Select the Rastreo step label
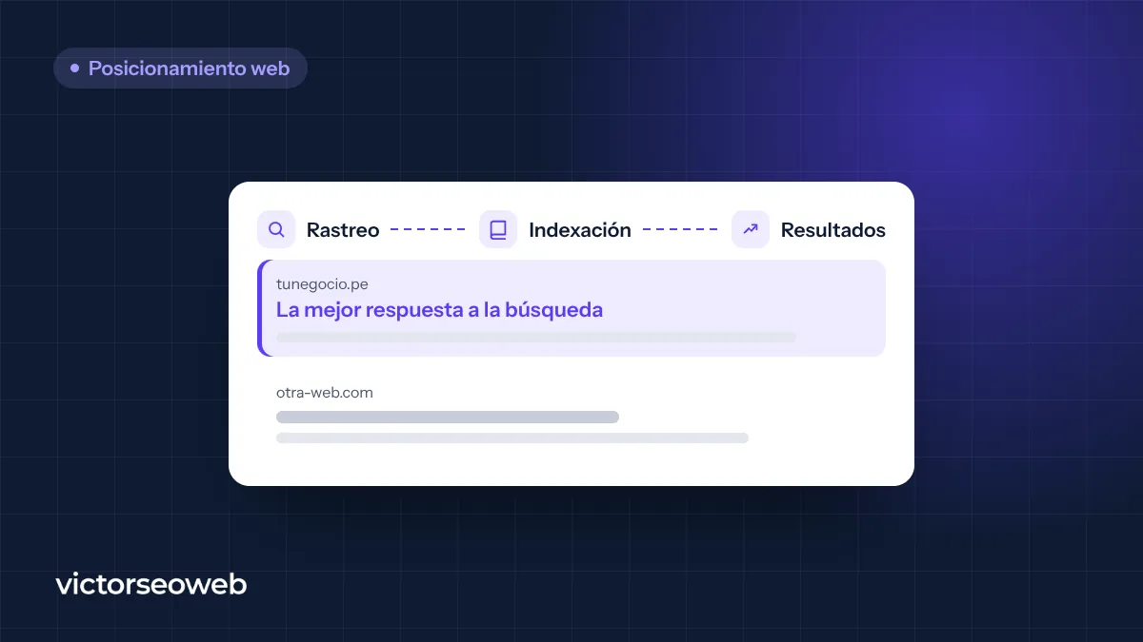 pyautogui.click(x=343, y=230)
